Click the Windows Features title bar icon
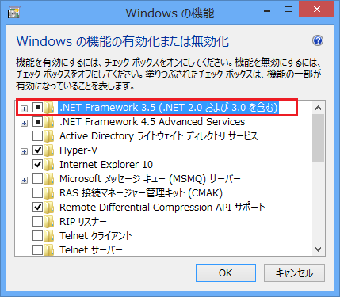Viewport: 340px width, 297px height. click(x=13, y=13)
